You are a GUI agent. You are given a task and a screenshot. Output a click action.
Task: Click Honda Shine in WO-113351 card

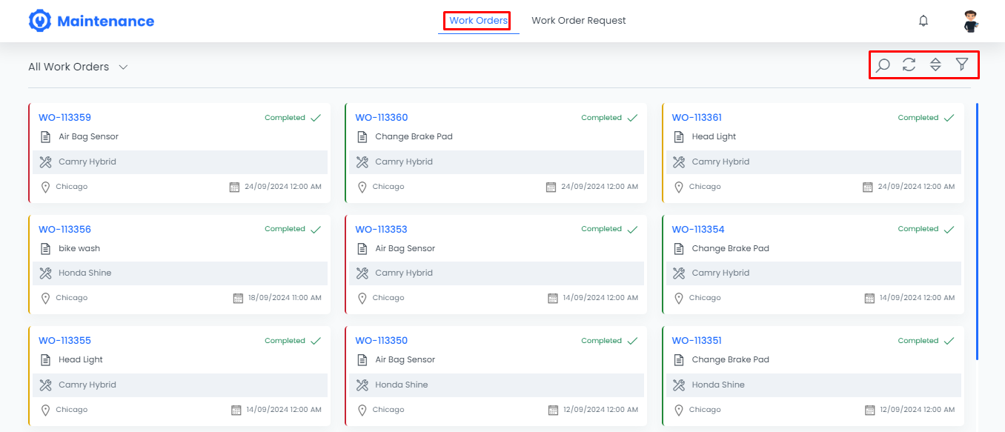(x=718, y=385)
